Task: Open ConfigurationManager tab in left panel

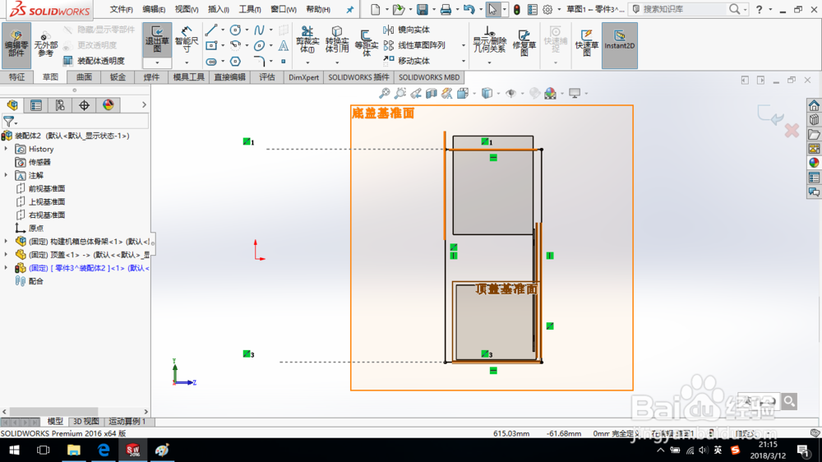Action: pyautogui.click(x=60, y=105)
